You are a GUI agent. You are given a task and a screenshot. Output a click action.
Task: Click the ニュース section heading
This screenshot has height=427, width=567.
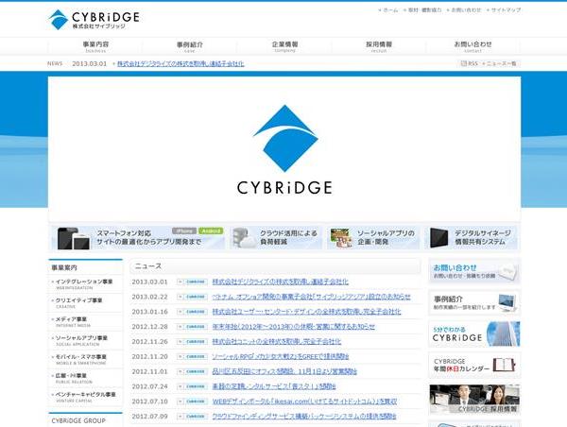(148, 266)
